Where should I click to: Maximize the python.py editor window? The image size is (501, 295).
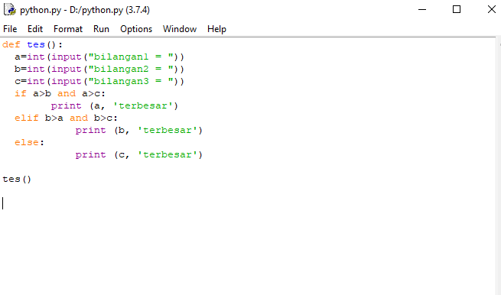pyautogui.click(x=457, y=10)
